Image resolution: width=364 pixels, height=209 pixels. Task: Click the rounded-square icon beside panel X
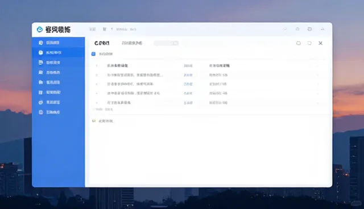point(309,43)
